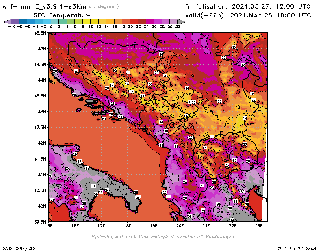Image resolution: width=325 pixels, height=251 pixels.
Task: Click the '23E' longitude label
Action: (259, 226)
